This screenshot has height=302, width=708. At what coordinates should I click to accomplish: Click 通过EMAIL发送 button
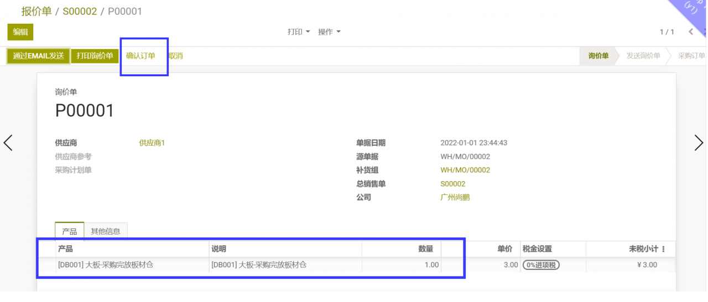click(x=38, y=56)
